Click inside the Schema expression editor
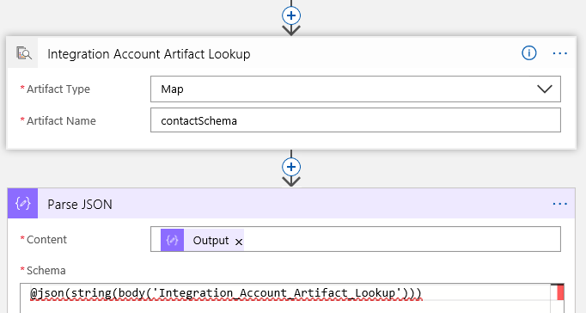 click(285, 298)
